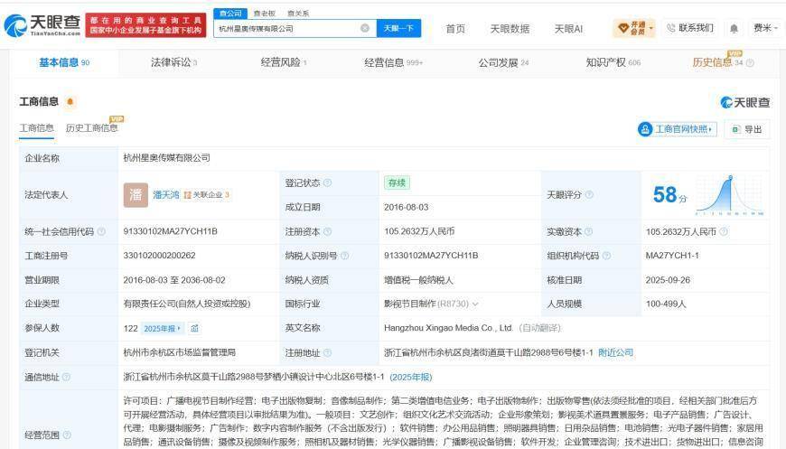Viewport: 786px width, 449px height.
Task: Click the help icon beside 统一社会信用代码
Action: 101,231
